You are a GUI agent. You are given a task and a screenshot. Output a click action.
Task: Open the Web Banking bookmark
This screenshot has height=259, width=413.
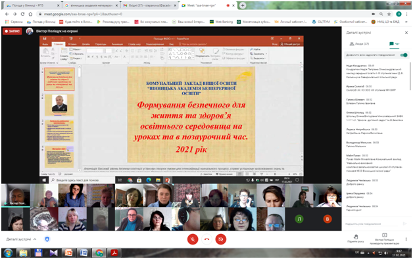coord(221,22)
